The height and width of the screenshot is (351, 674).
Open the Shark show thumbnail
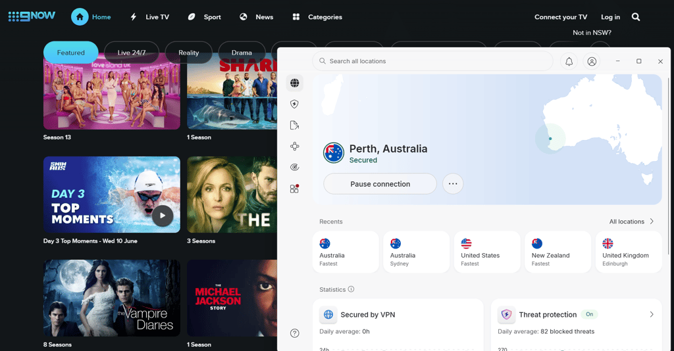232,91
